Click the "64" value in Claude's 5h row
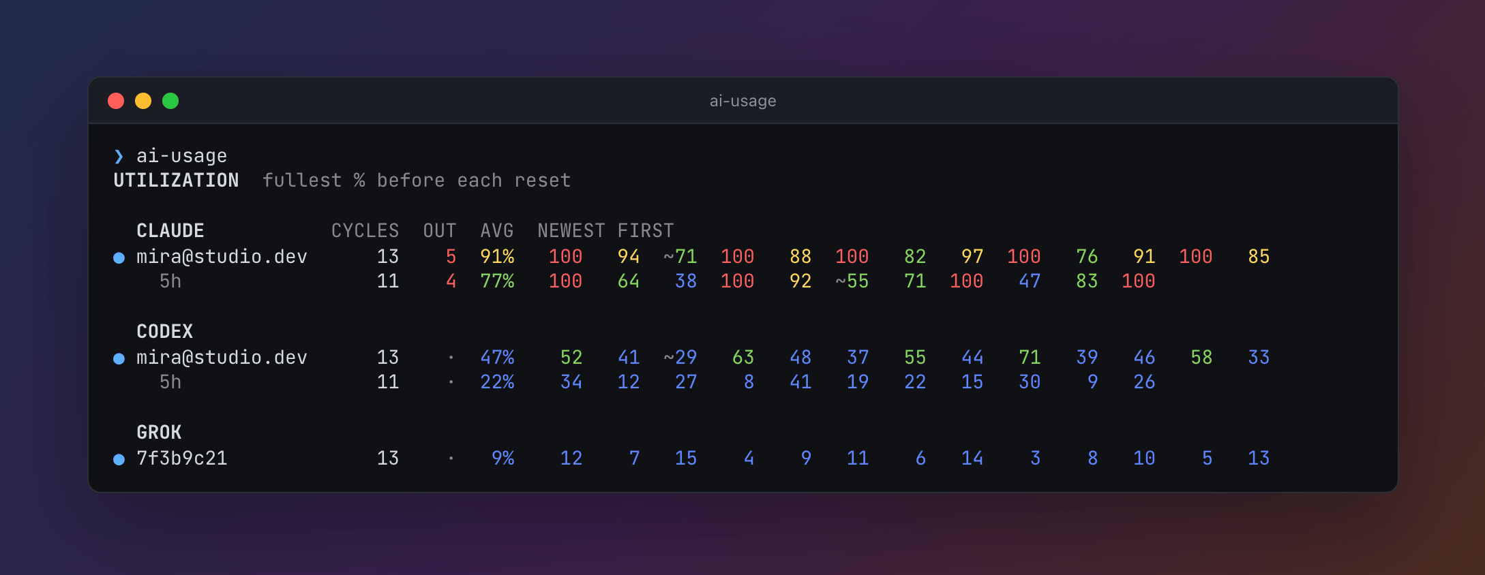Image resolution: width=1485 pixels, height=575 pixels. click(629, 281)
